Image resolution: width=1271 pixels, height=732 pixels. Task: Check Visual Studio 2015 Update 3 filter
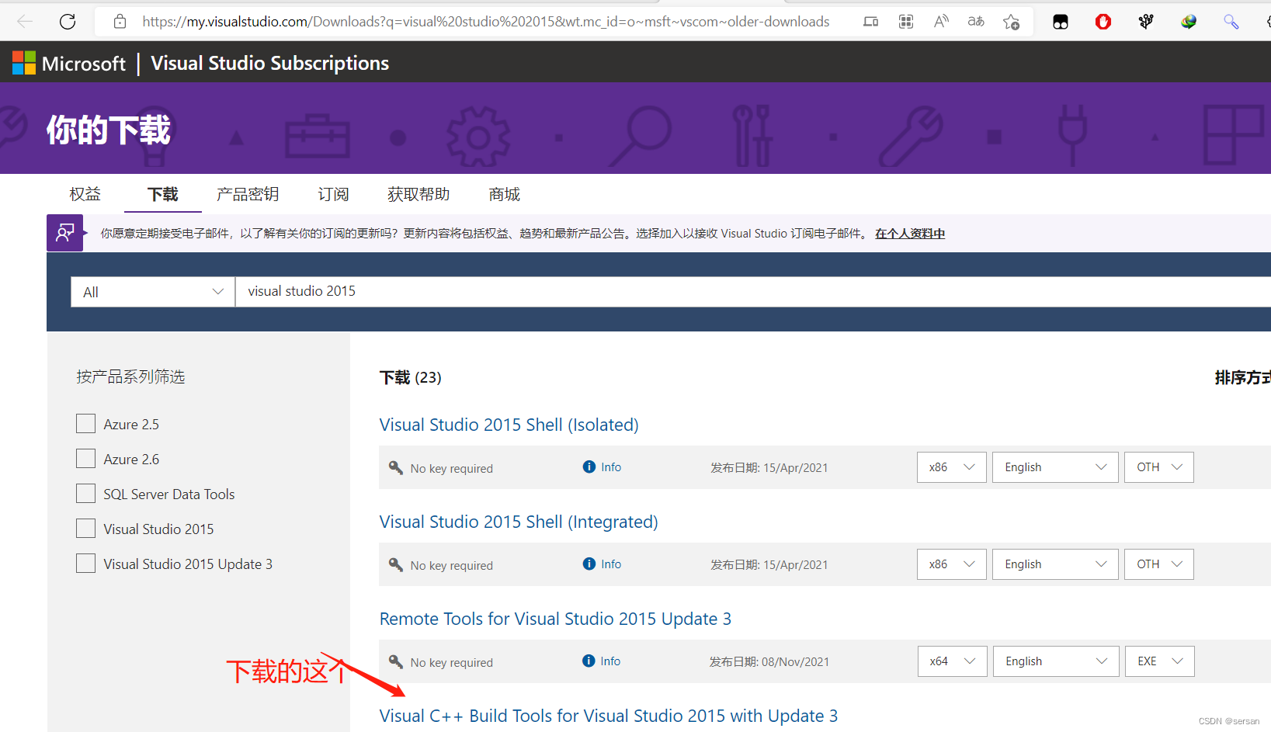pos(86,563)
